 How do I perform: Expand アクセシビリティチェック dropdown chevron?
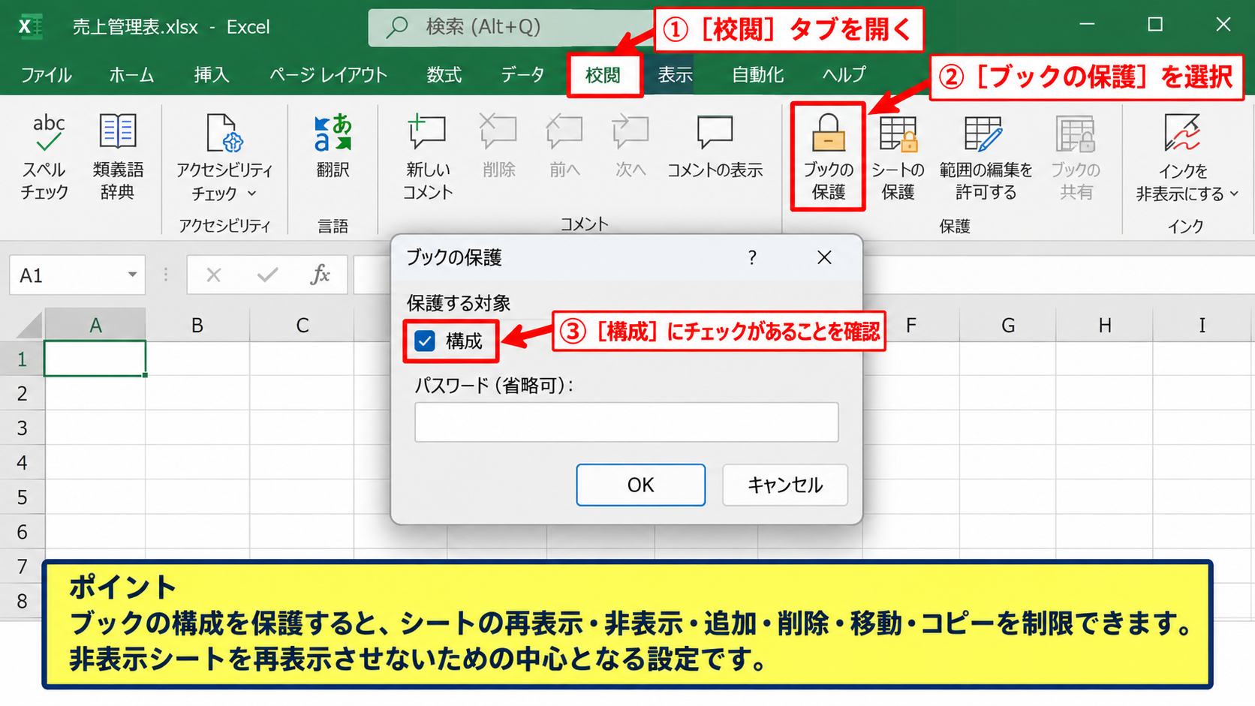click(x=252, y=194)
